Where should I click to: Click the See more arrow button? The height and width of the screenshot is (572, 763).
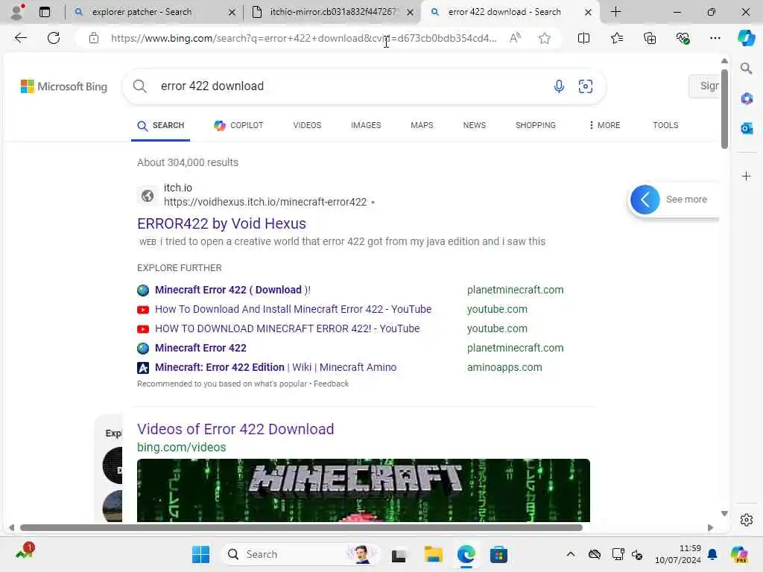[x=645, y=200]
